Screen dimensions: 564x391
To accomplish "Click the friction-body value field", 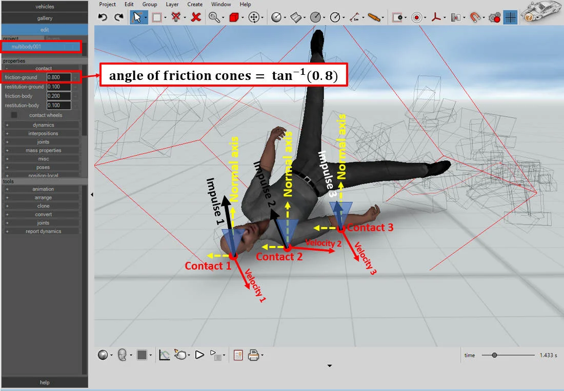I will click(58, 96).
